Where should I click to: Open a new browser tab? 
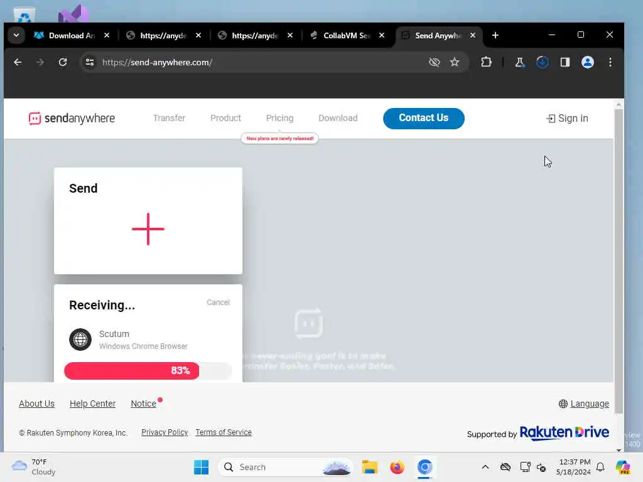click(495, 35)
